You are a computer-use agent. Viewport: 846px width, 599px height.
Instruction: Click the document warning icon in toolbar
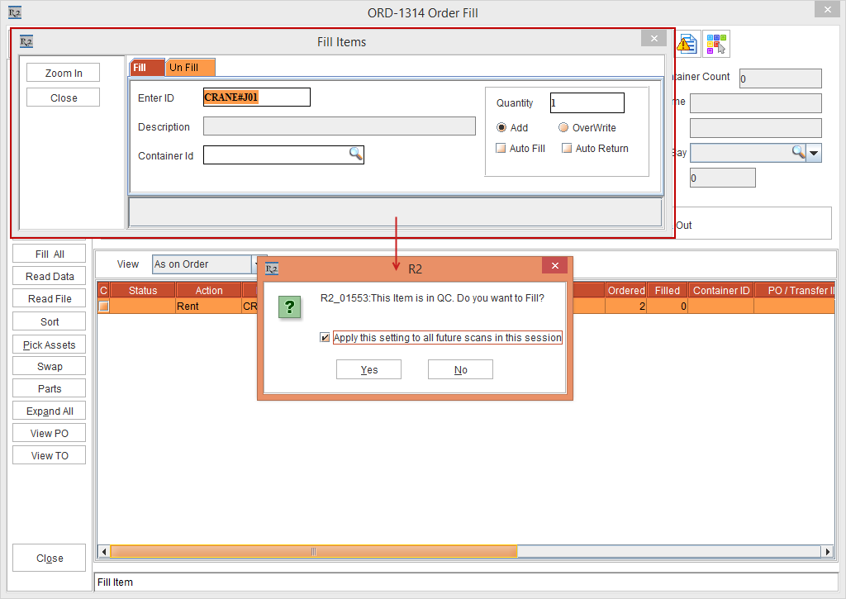688,44
